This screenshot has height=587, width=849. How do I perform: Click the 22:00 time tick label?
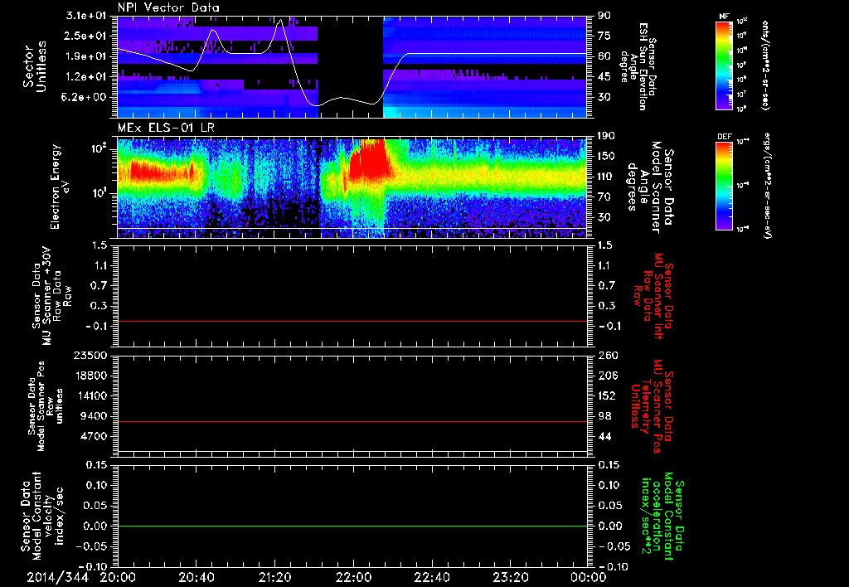click(353, 577)
